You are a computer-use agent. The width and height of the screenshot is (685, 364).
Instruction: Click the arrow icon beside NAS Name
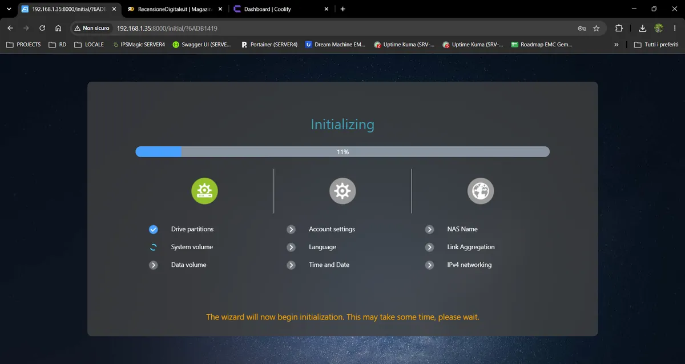point(429,229)
